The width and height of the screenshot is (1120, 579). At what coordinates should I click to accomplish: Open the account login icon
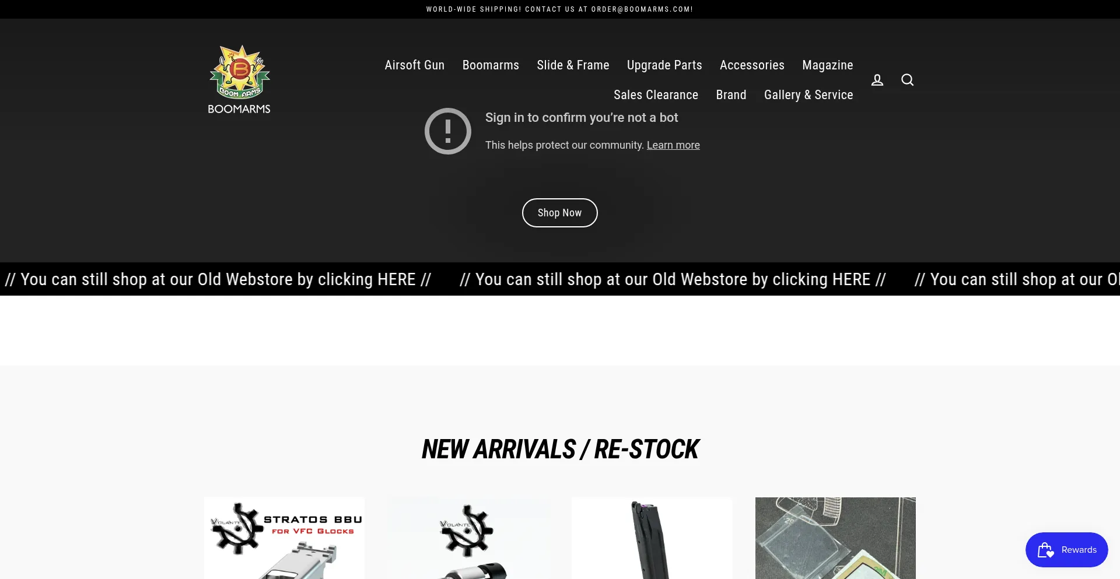point(877,80)
